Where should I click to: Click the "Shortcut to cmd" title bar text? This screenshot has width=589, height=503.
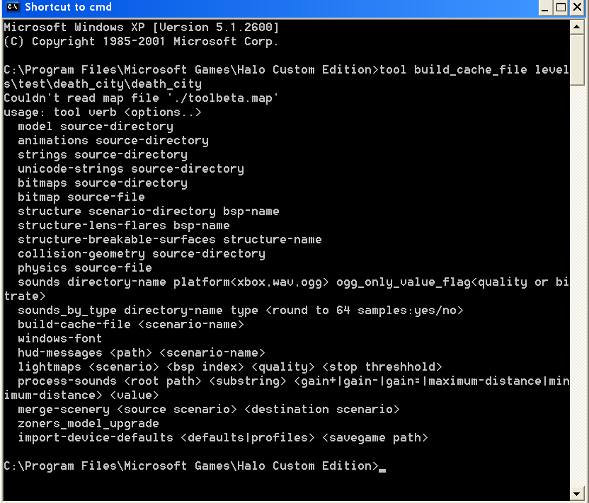[69, 8]
